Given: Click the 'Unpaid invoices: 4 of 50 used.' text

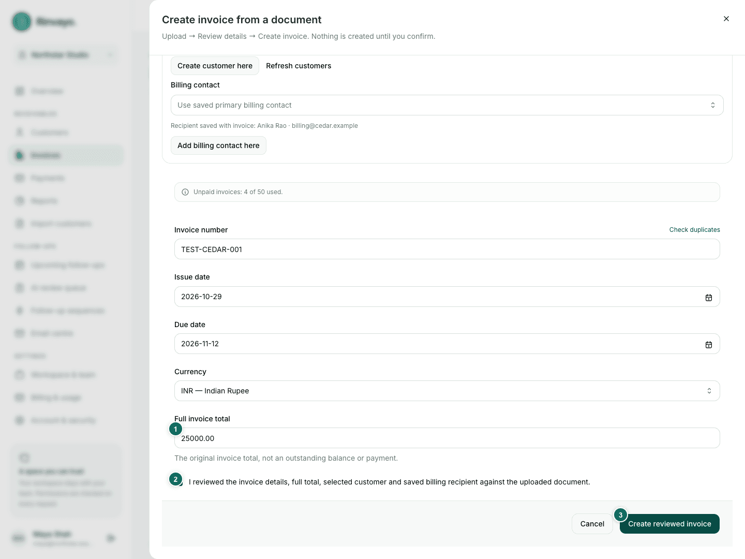Looking at the screenshot, I should (x=238, y=192).
